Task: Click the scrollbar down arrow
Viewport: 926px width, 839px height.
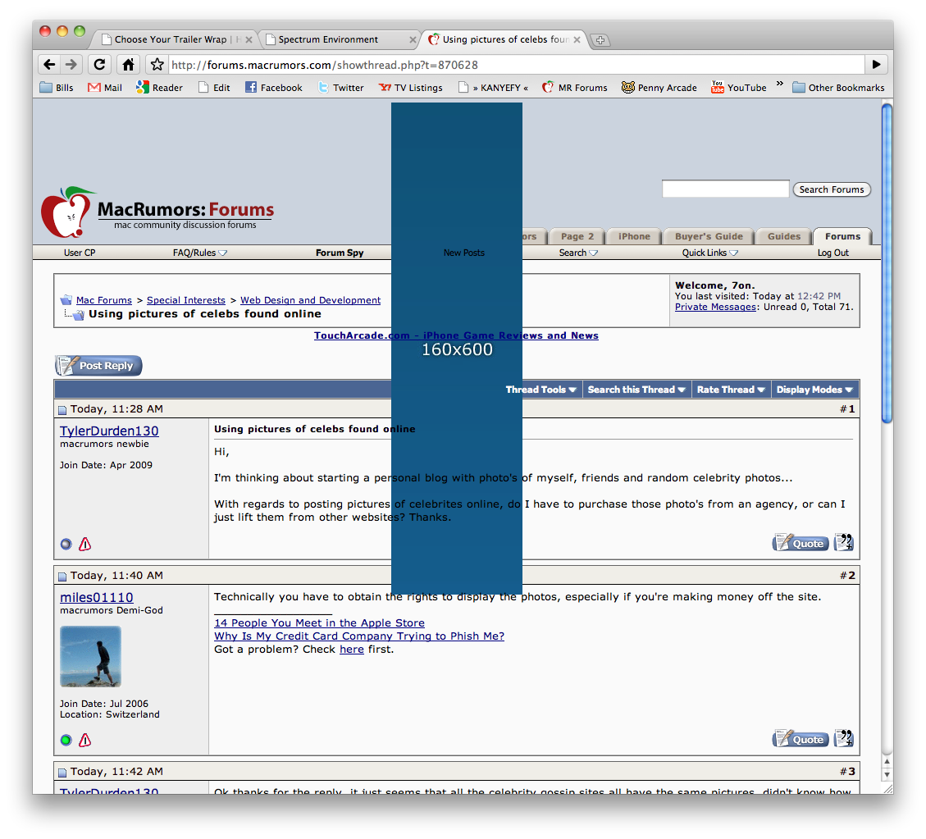Action: pyautogui.click(x=887, y=775)
